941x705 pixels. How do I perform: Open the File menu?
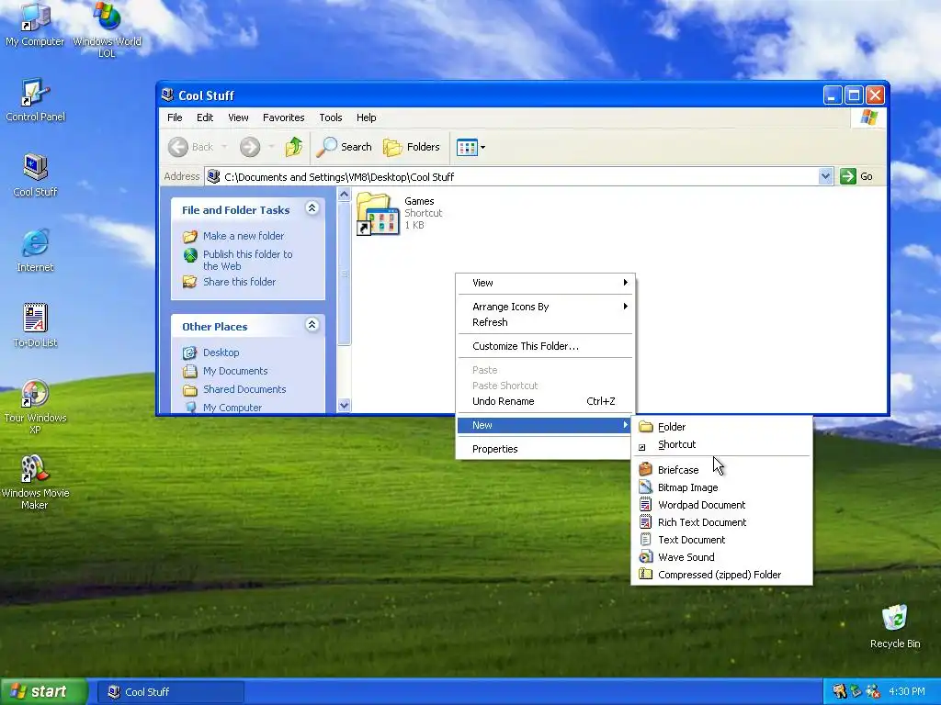pos(175,117)
